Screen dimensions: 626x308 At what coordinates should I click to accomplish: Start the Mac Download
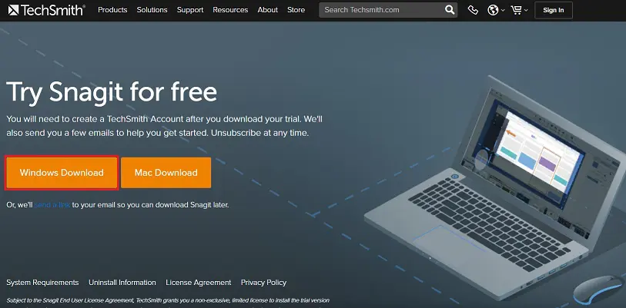coord(166,173)
